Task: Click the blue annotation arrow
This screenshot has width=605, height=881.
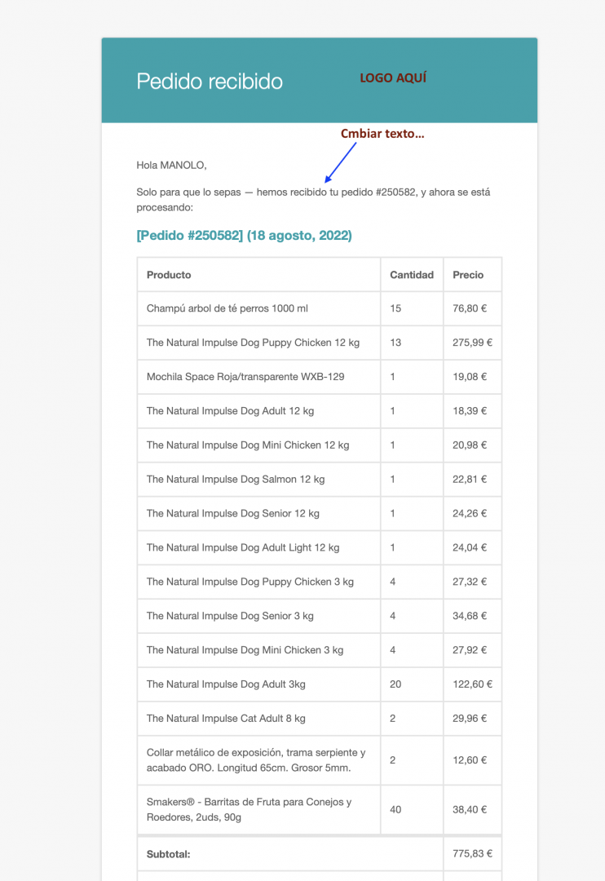Action: click(341, 162)
